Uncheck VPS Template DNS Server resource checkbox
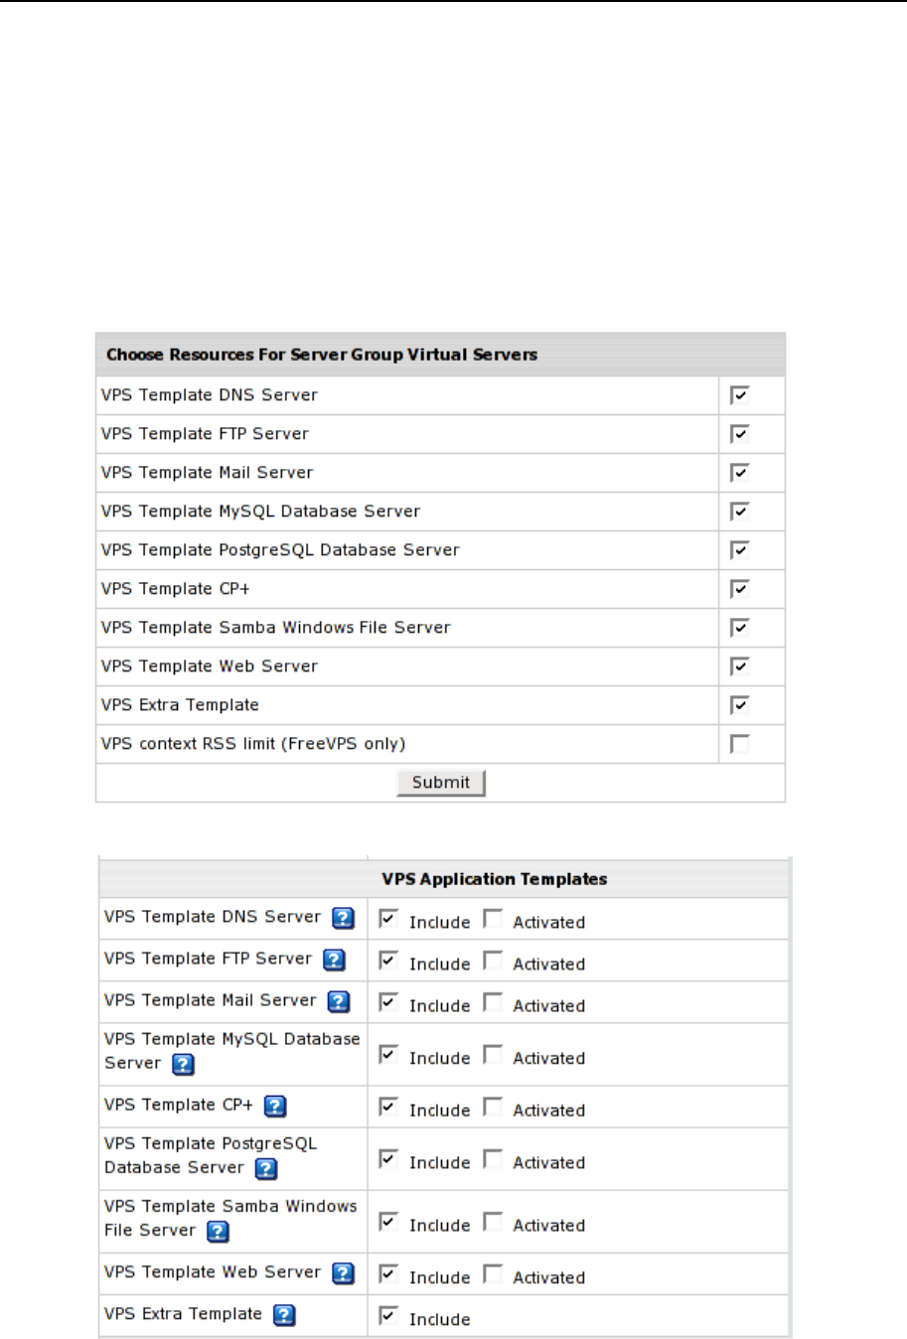The height and width of the screenshot is (1339, 907). coord(739,395)
